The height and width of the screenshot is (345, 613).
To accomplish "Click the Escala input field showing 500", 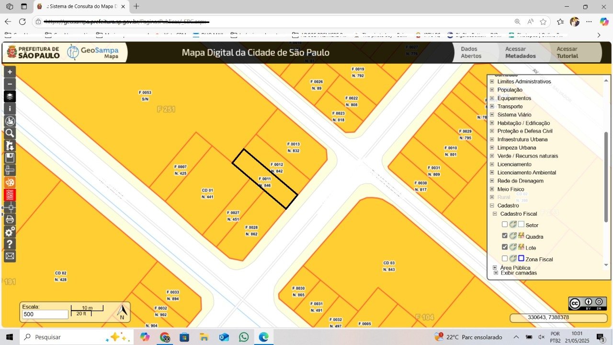I will click(45, 314).
